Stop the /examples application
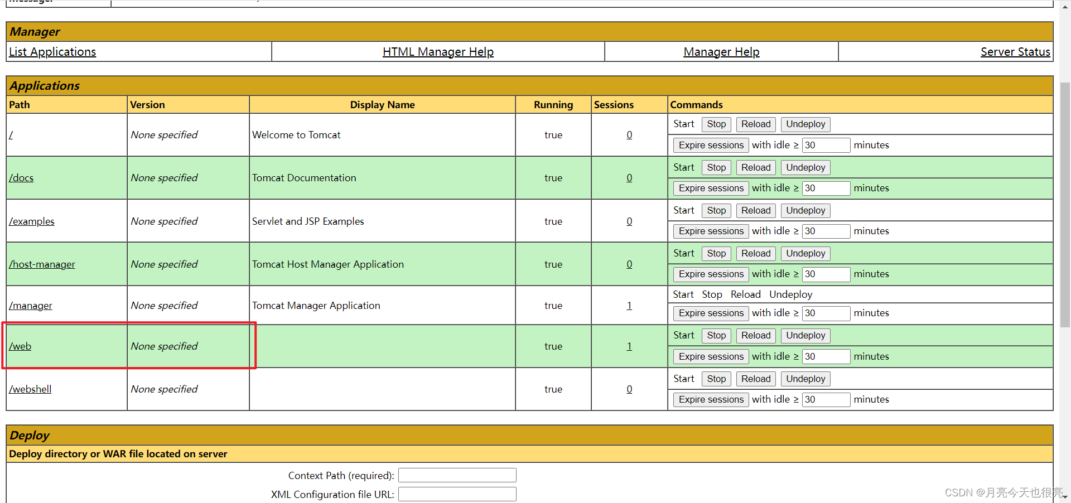Viewport: 1071px width, 503px height. pos(716,211)
